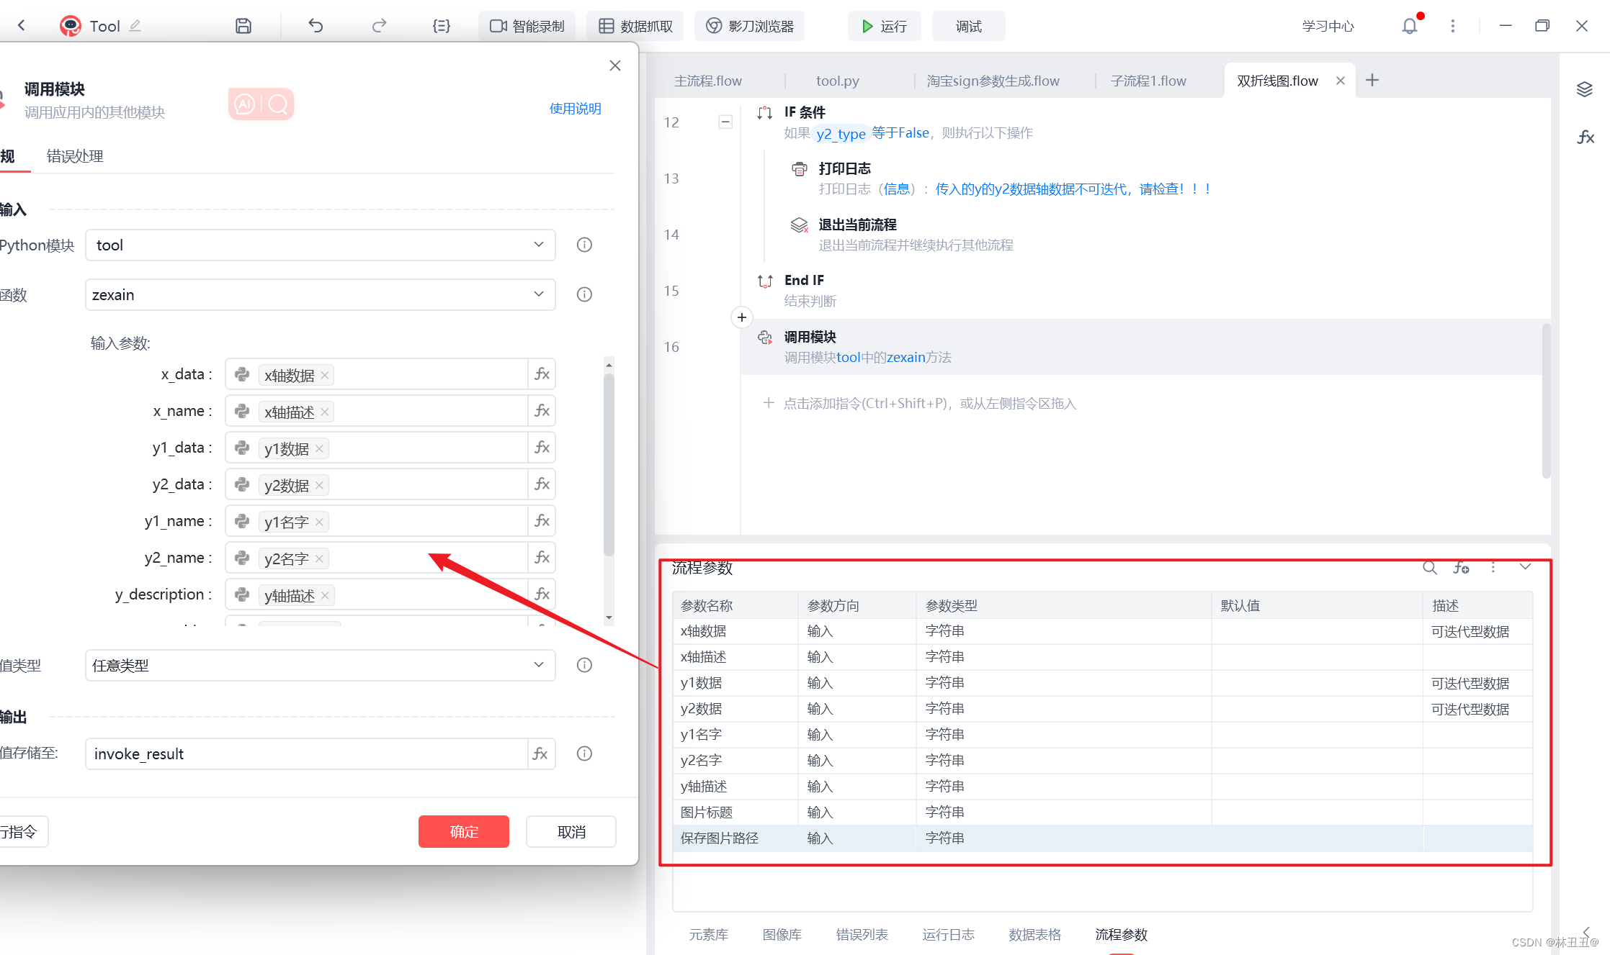This screenshot has height=955, width=1610.
Task: Click search icon in 流程参数 panel
Action: (1429, 568)
